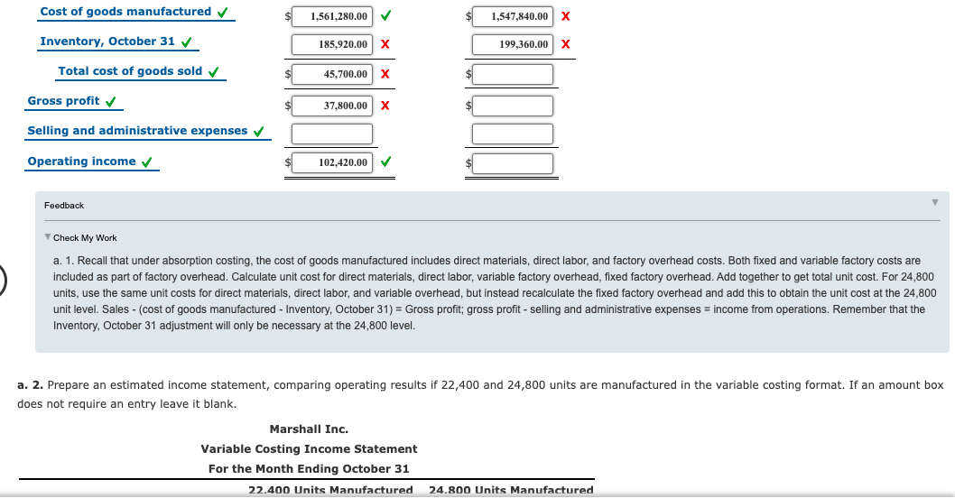
Task: Click red X mark beside 1,547,840.00
Action: (566, 16)
